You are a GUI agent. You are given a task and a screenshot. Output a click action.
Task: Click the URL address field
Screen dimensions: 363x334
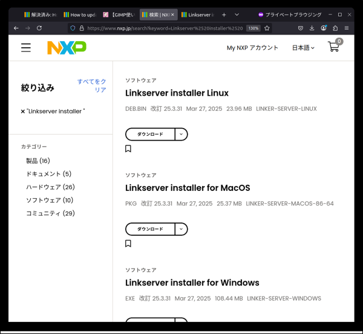pyautogui.click(x=163, y=28)
